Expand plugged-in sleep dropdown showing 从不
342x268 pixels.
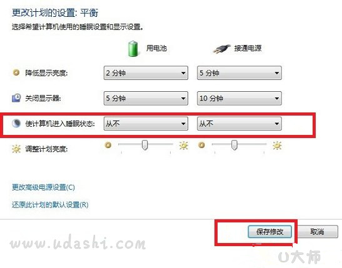click(239, 124)
